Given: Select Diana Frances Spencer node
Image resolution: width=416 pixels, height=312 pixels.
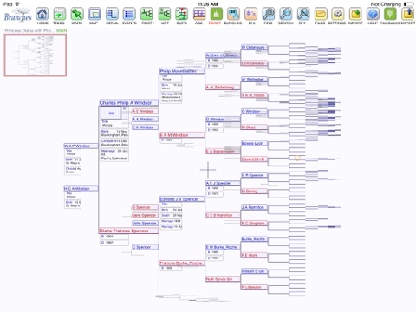Looking at the screenshot, I should pos(128,231).
